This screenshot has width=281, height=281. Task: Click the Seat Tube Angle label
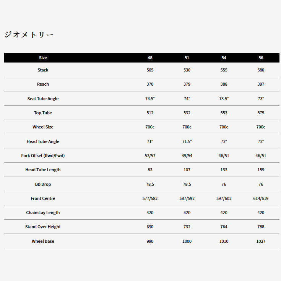tap(43, 99)
